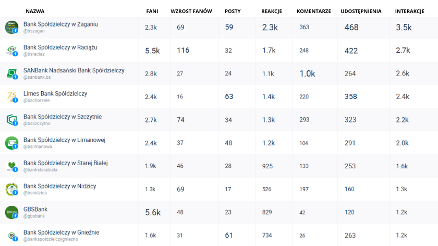Click SANBank Nadsański profile logo

pyautogui.click(x=11, y=73)
